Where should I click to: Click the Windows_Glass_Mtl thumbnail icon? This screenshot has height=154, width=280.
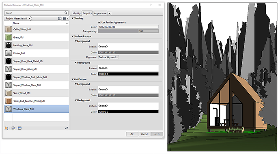[x=9, y=109]
